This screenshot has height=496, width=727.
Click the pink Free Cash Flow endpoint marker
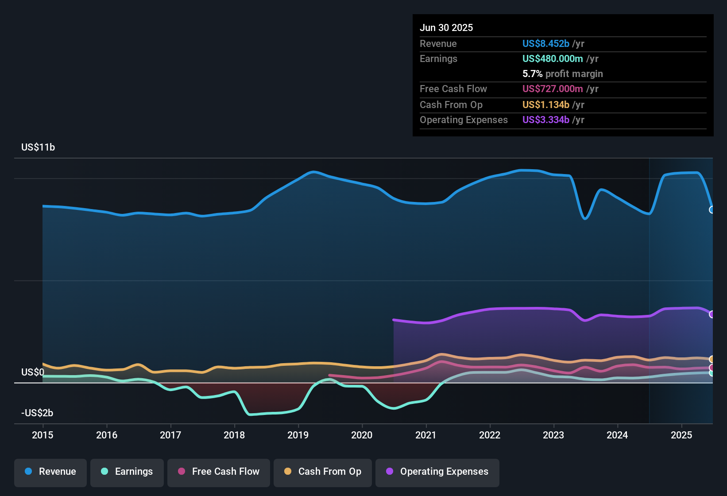712,368
